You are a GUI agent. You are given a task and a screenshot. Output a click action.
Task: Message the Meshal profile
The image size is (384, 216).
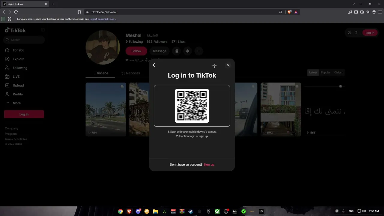(x=160, y=51)
